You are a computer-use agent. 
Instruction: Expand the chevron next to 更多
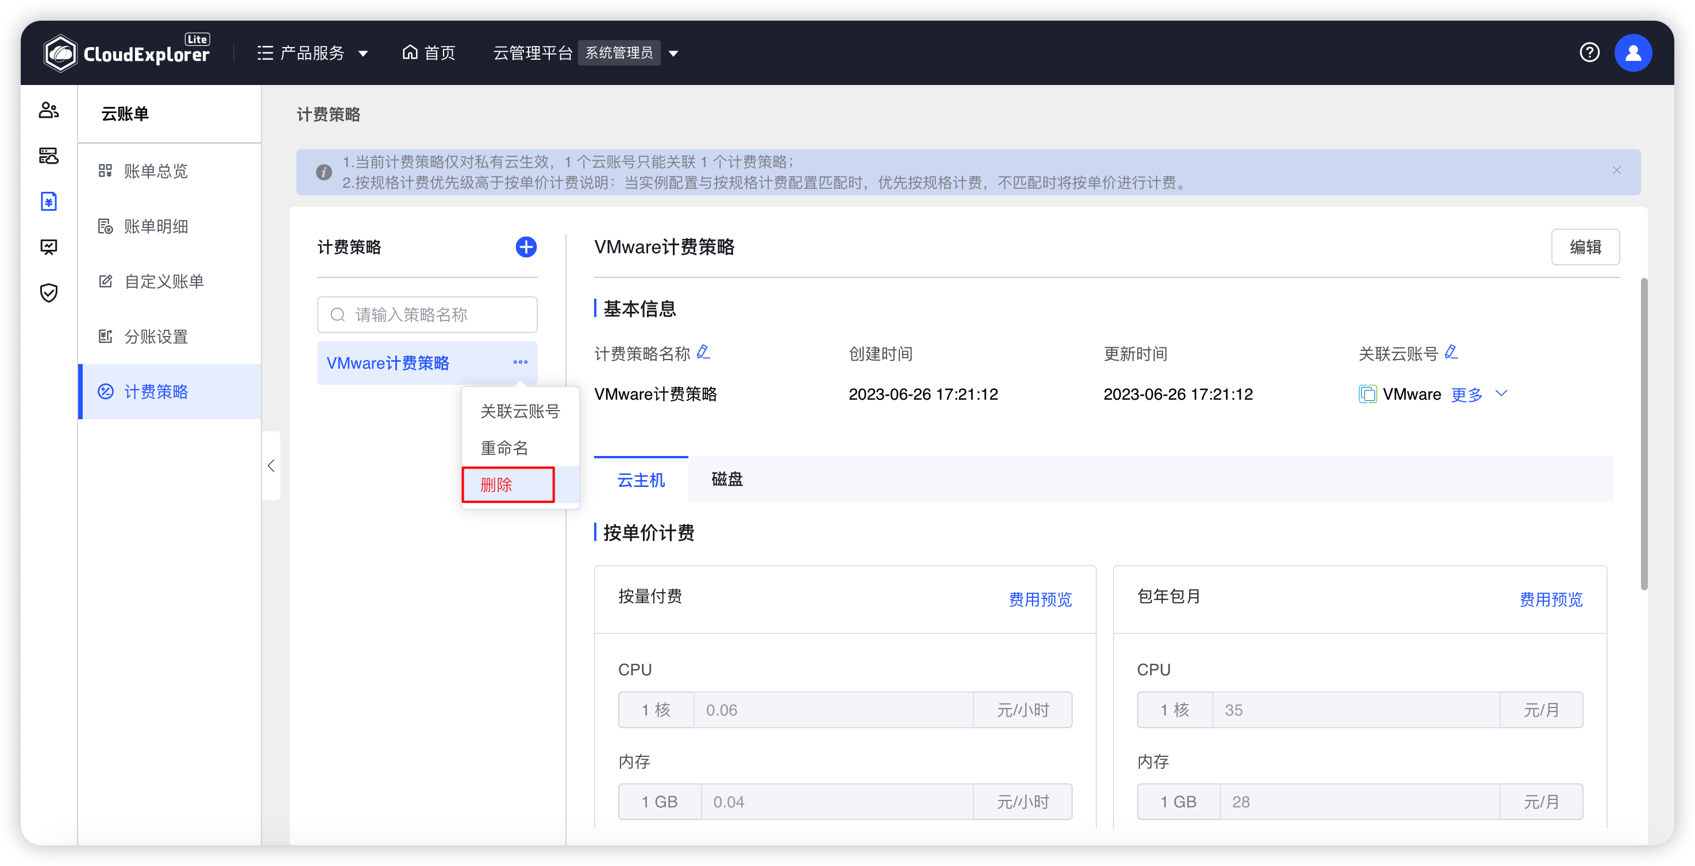click(1501, 393)
